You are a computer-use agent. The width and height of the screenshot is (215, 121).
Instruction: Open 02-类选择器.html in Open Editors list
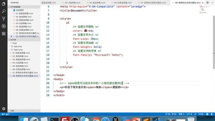click(x=24, y=17)
